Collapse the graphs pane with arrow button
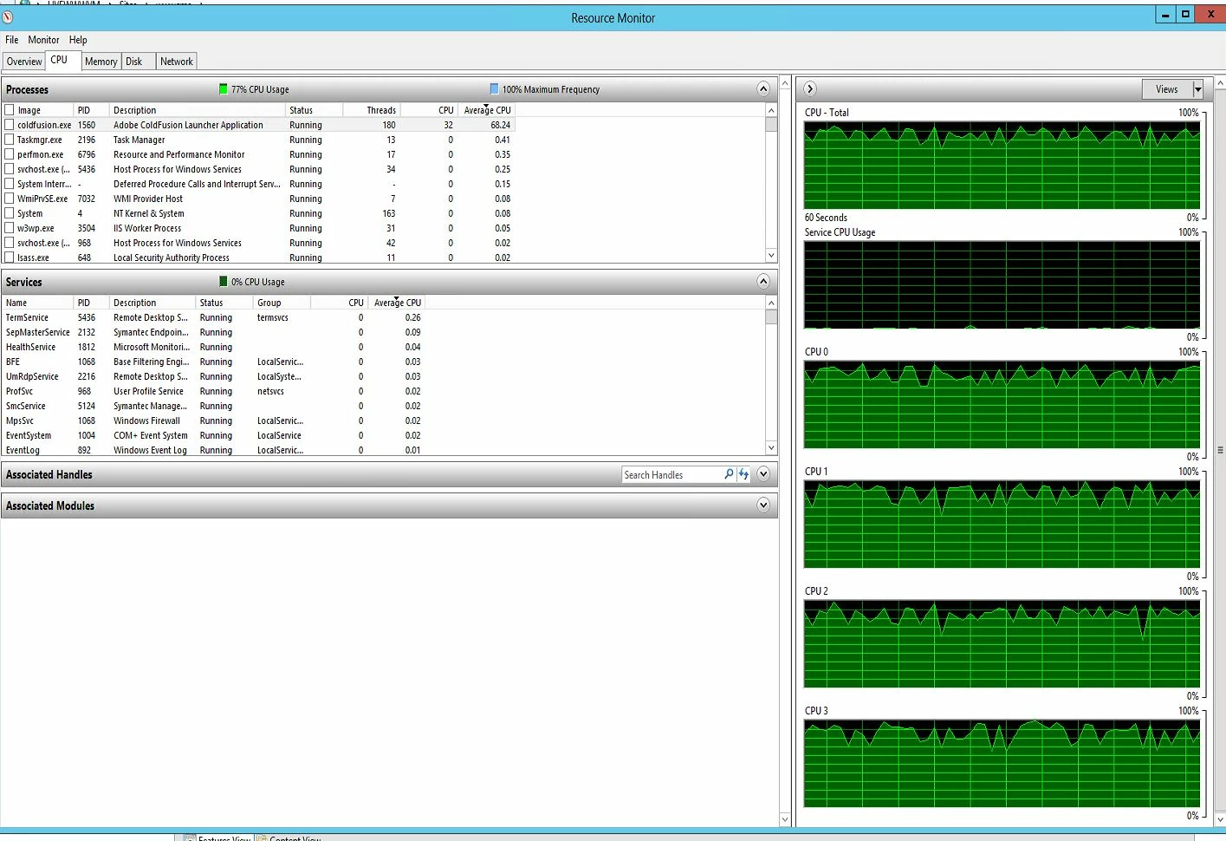Screen dimensions: 1226x841 pyautogui.click(x=810, y=88)
